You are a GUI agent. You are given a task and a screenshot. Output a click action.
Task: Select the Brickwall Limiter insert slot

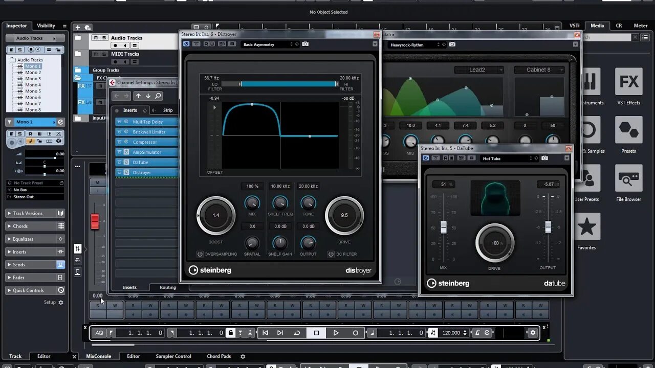pyautogui.click(x=147, y=132)
